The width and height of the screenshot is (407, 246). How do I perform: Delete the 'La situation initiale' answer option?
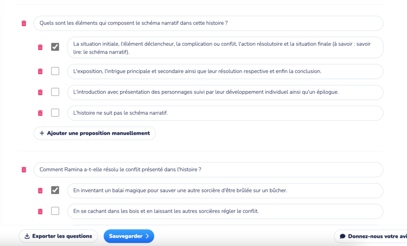[40, 47]
